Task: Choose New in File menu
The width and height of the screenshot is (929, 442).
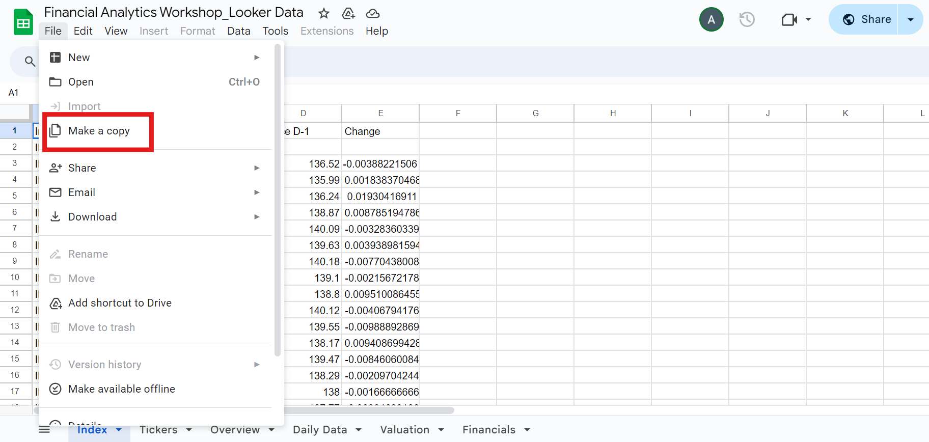Action: (155, 58)
